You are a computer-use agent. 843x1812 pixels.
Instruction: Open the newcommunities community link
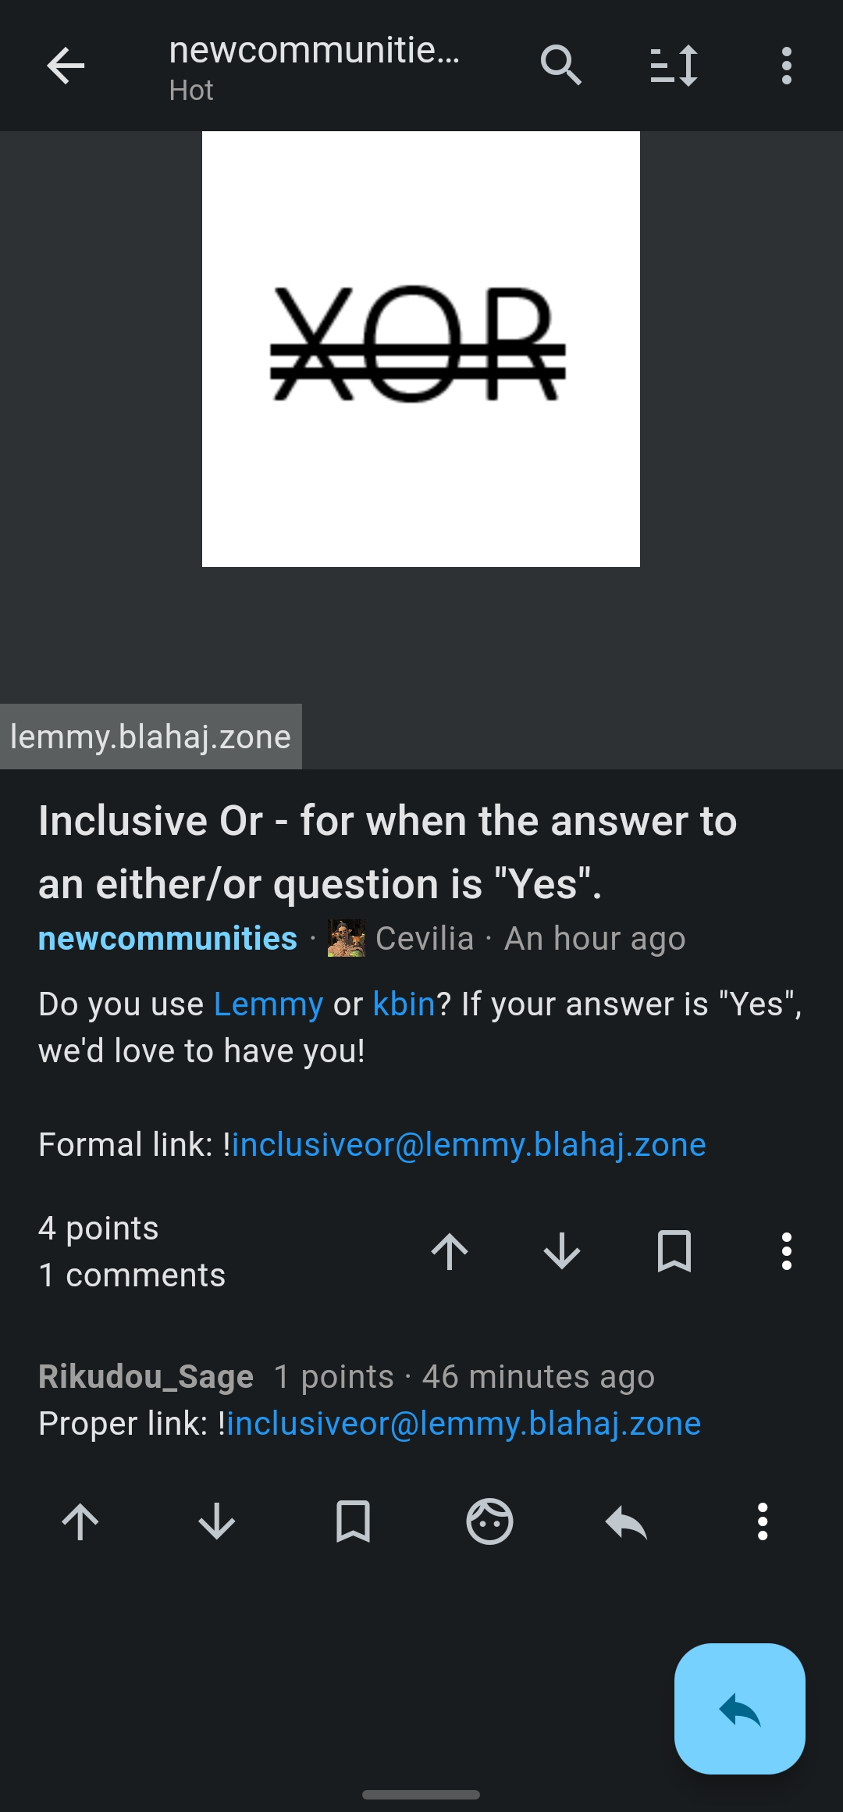(168, 938)
